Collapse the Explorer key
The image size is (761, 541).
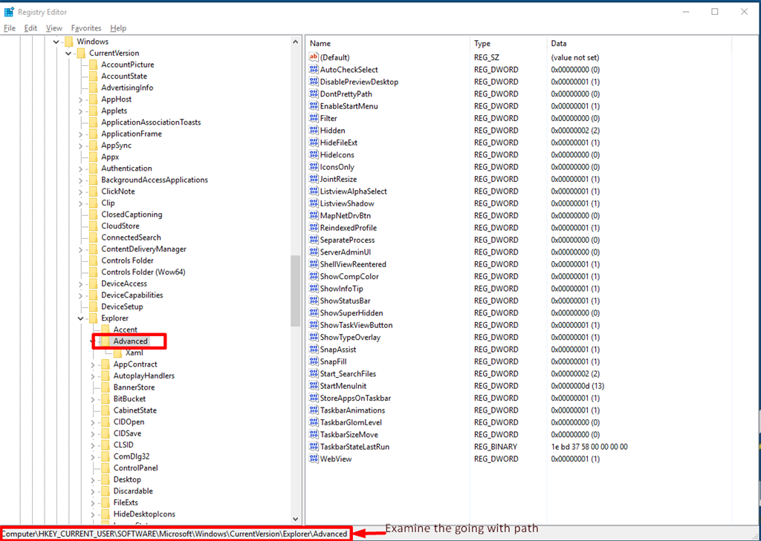(80, 318)
